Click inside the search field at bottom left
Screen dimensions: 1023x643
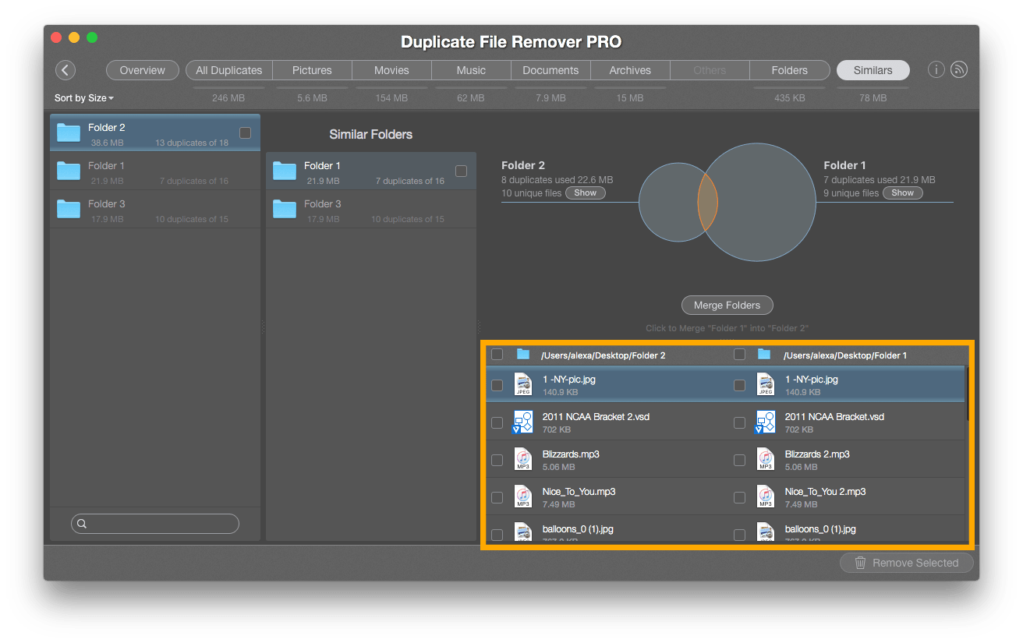(154, 523)
